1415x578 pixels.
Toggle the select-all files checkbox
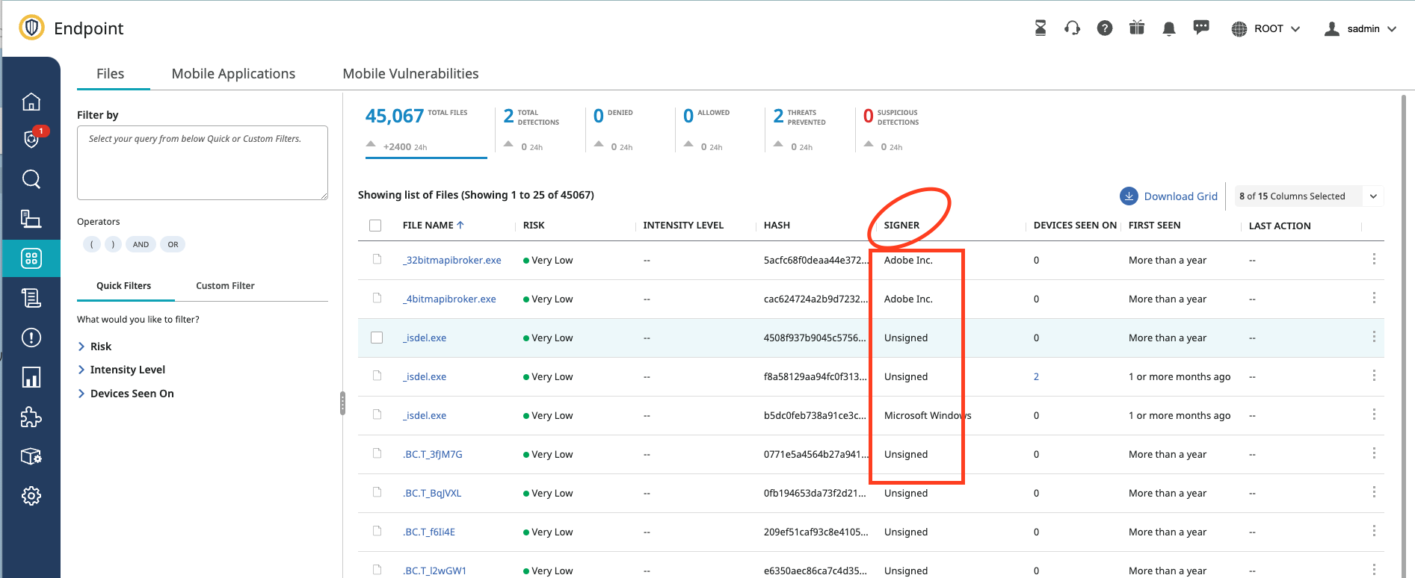(375, 226)
